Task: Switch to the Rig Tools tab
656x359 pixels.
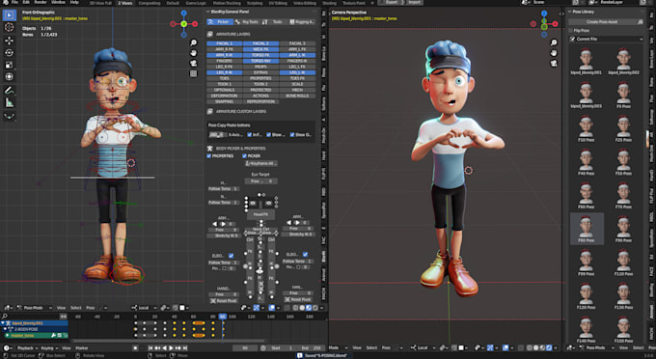Action: (x=247, y=22)
